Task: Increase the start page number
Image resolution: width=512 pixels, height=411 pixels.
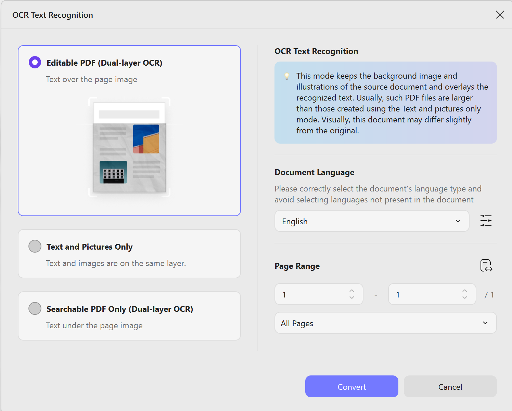Action: (352, 291)
